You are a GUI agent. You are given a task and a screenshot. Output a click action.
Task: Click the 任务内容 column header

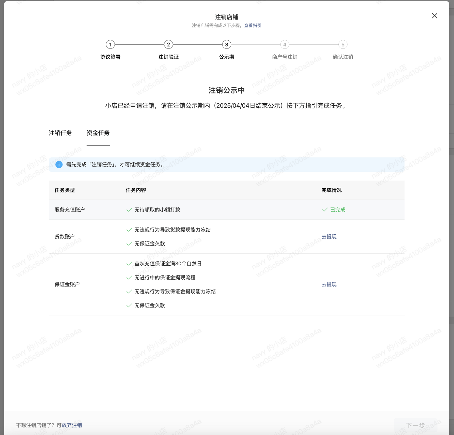(136, 190)
